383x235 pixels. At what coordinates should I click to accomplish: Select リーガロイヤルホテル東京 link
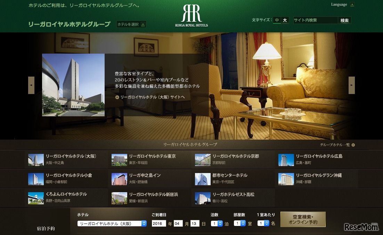[153, 156]
